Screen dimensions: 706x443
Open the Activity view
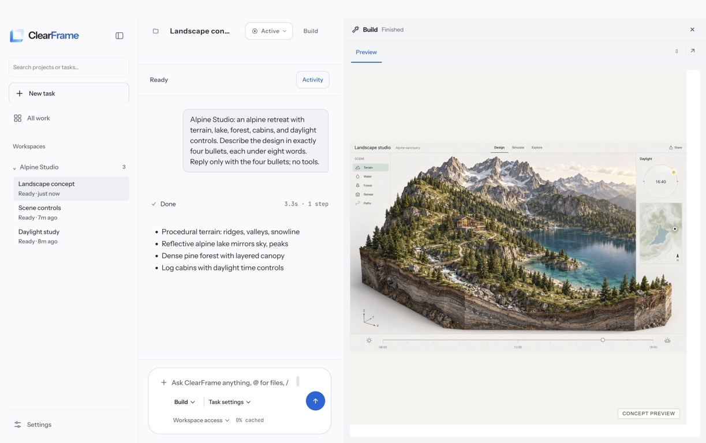click(x=312, y=80)
